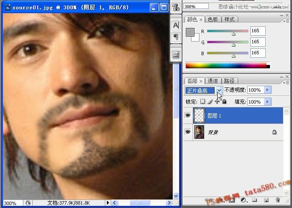The image size is (292, 208).
Task: Open the 正片叠底 blend mode dropdown
Action: point(219,90)
